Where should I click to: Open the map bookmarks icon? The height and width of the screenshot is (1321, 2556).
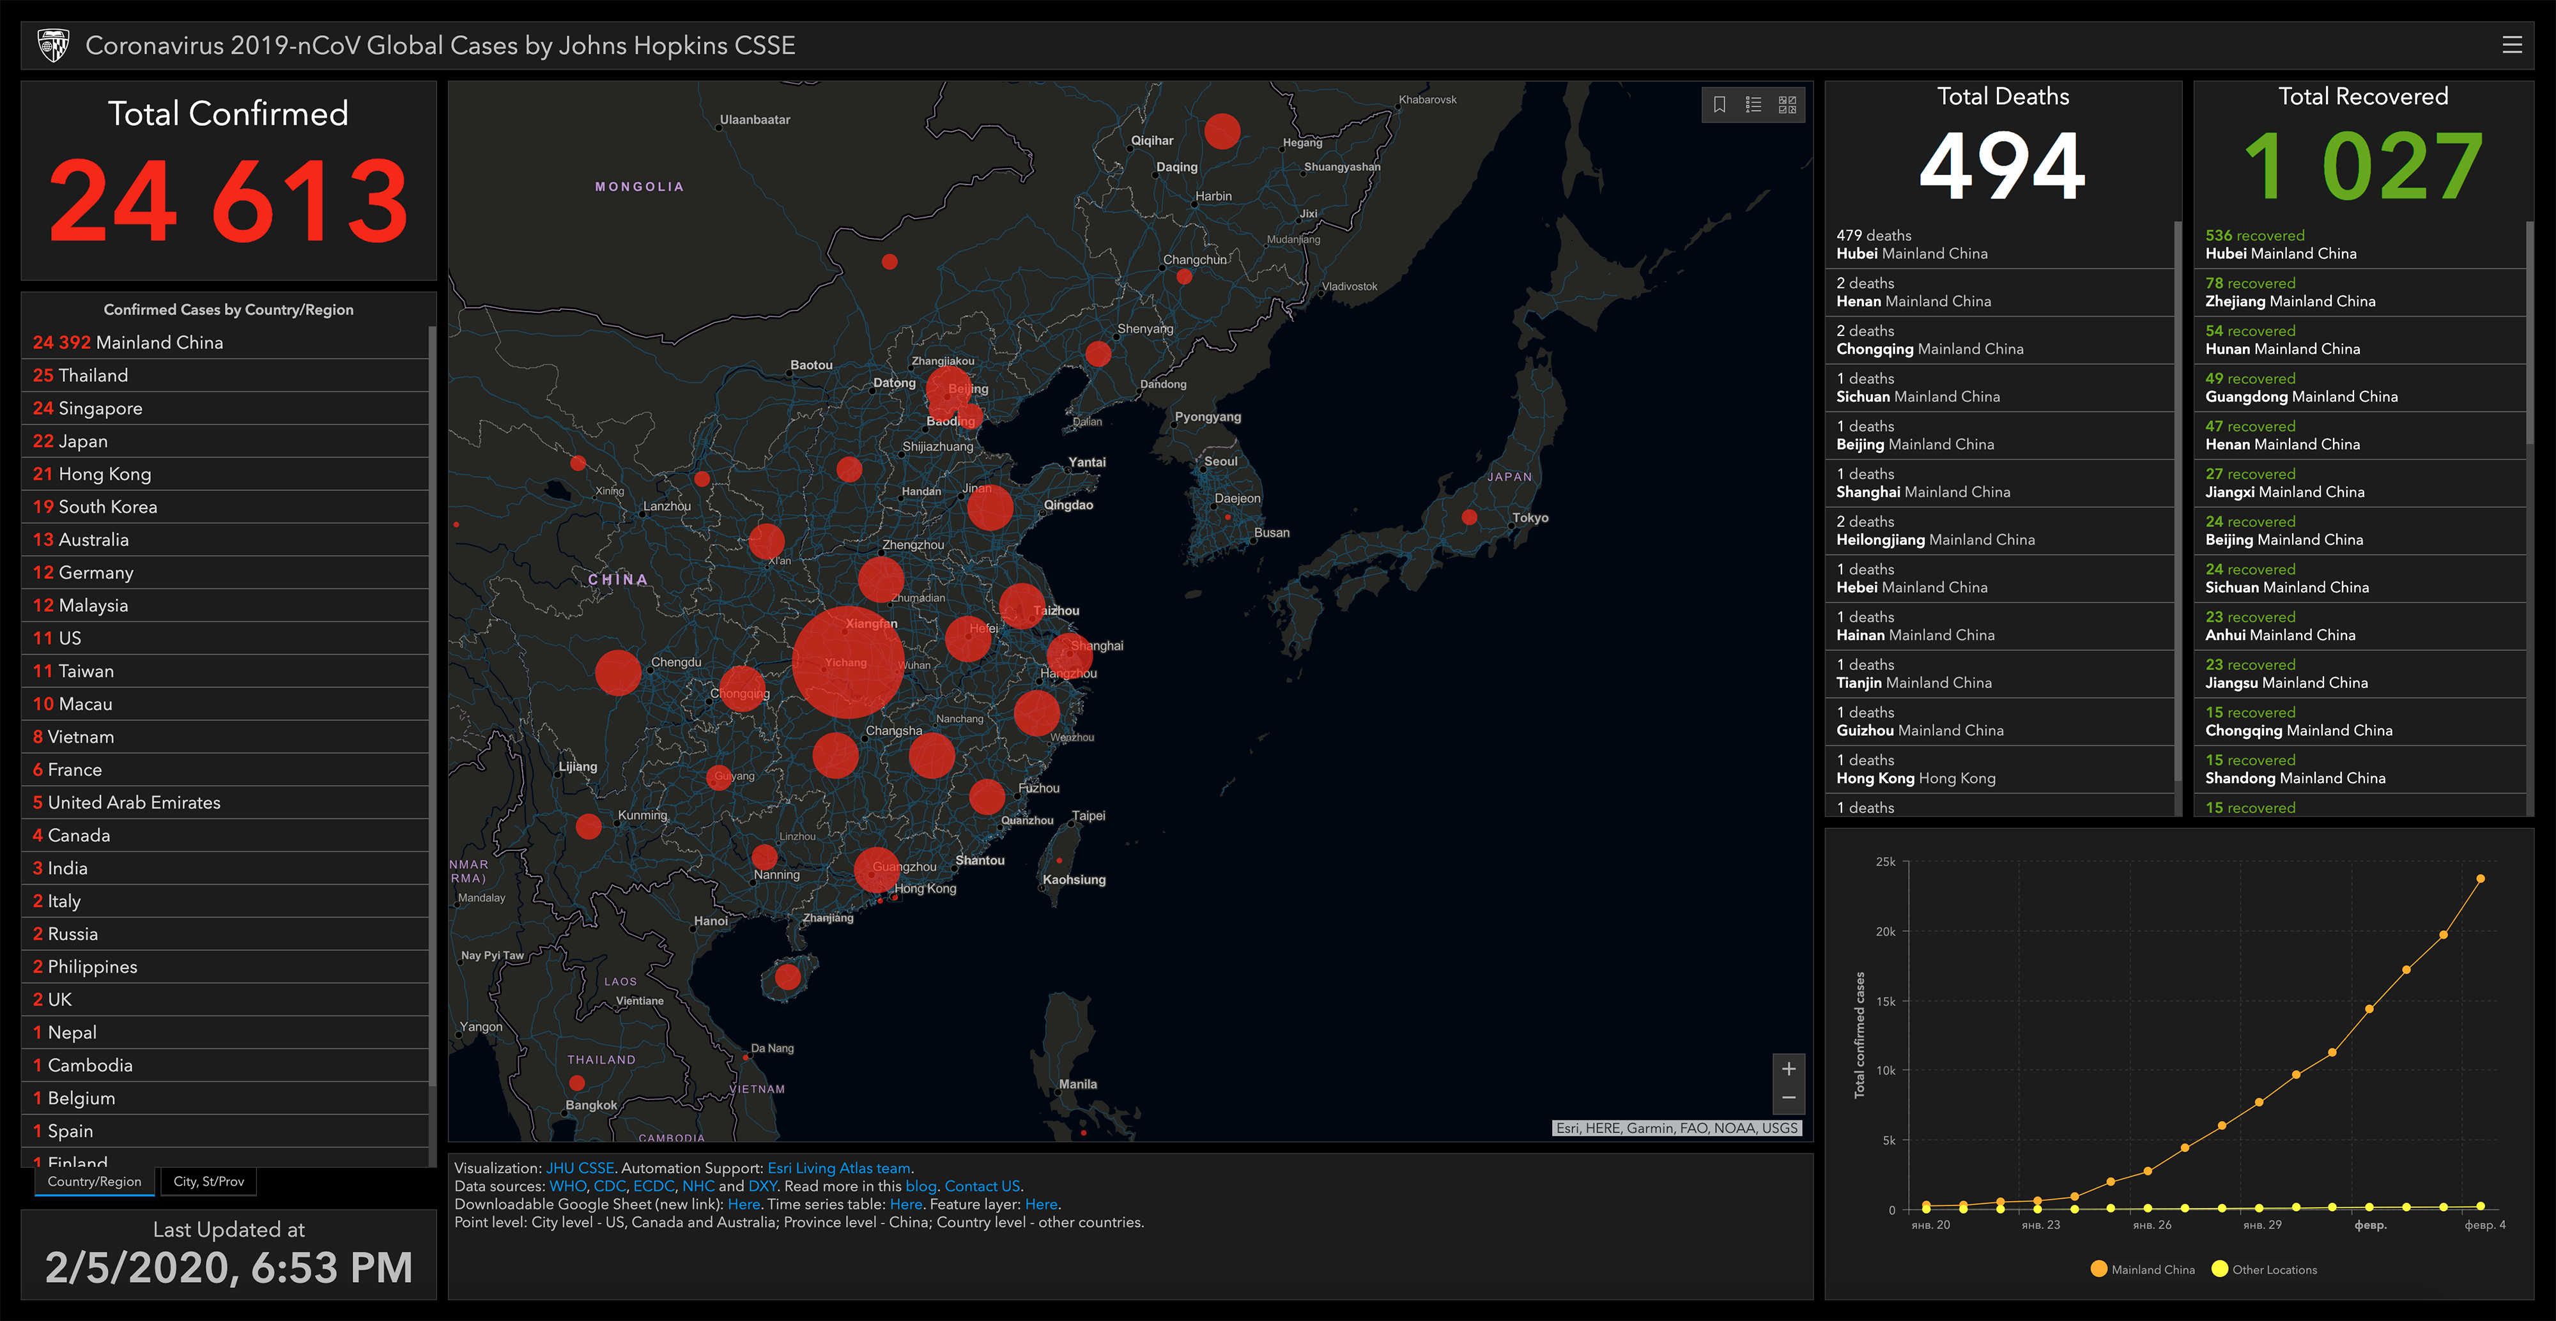tap(1720, 104)
